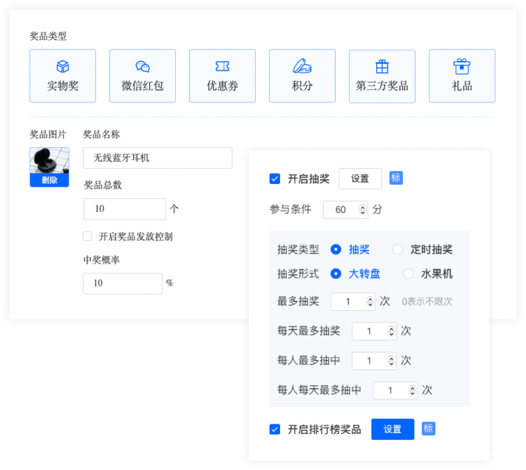The image size is (526, 470).
Task: Choose the 水果机 lottery format
Action: tap(408, 274)
